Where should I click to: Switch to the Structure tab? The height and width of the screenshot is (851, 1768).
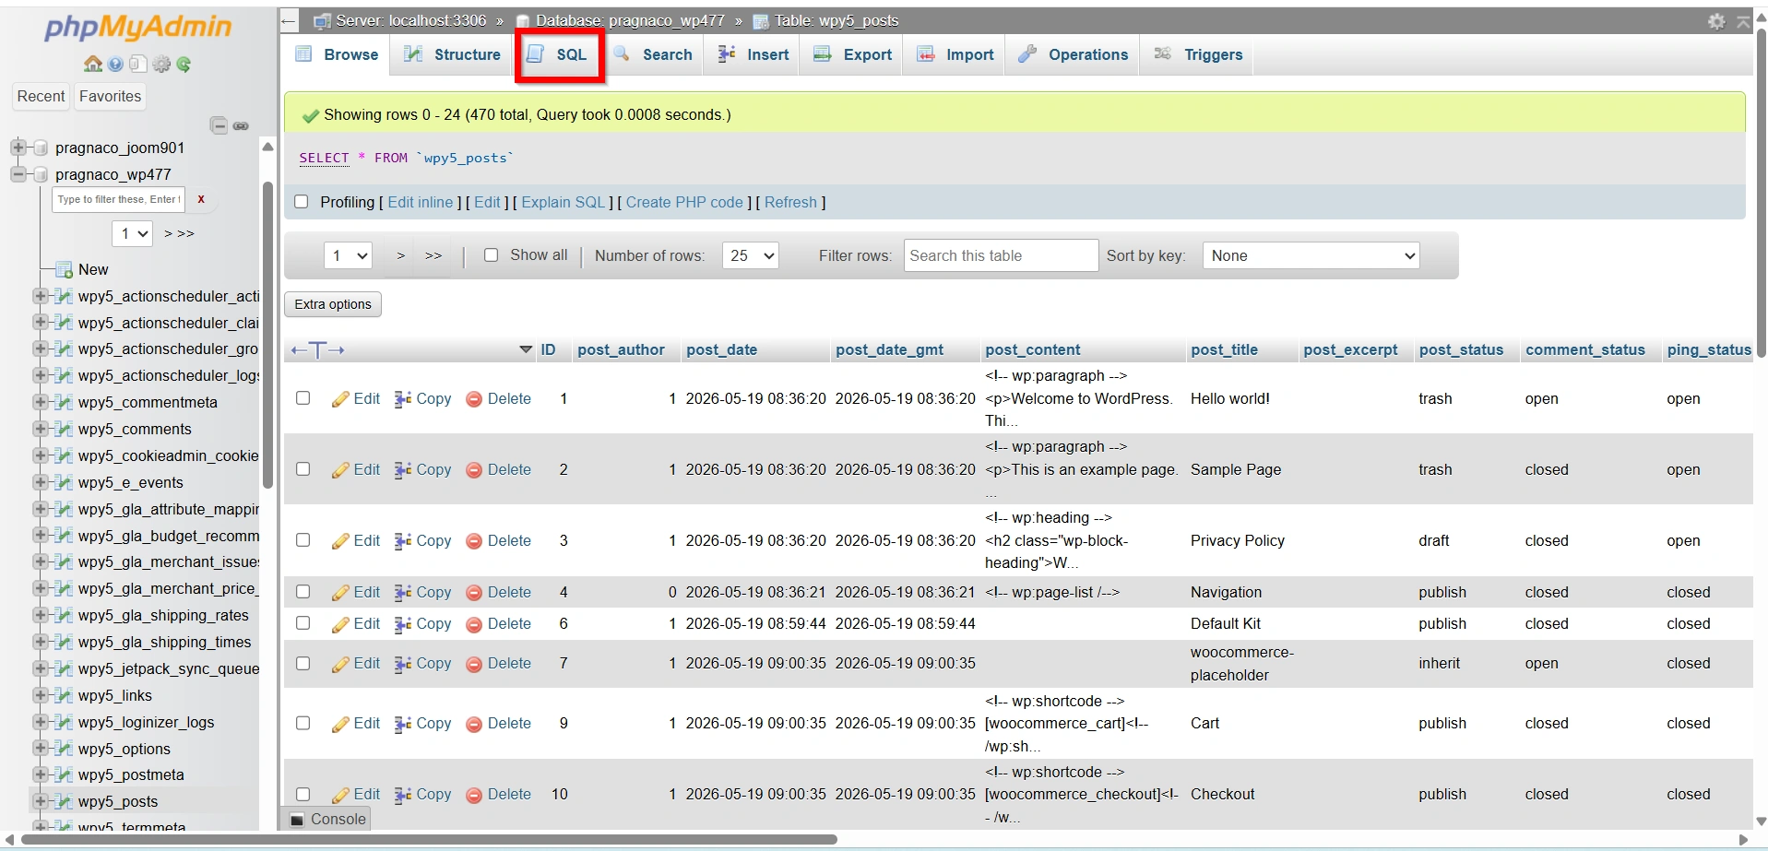(x=453, y=54)
